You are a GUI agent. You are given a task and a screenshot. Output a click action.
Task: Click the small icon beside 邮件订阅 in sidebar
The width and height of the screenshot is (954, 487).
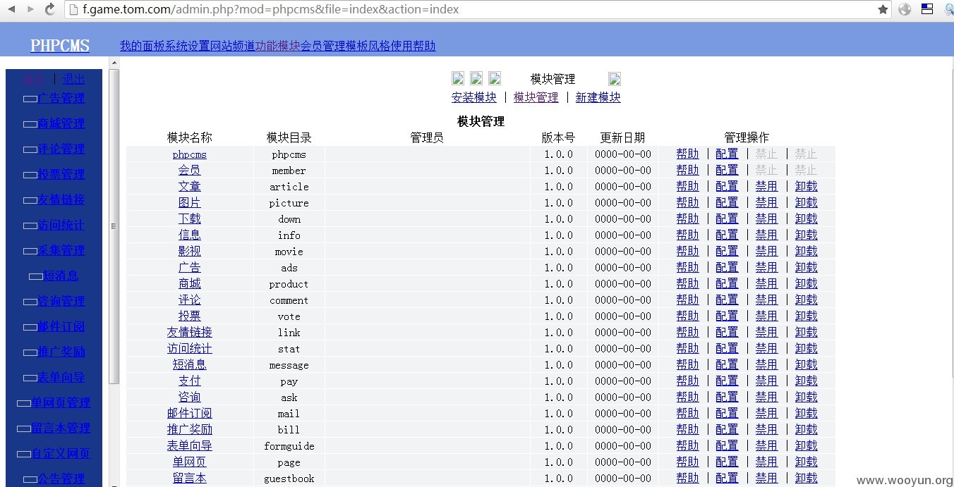pyautogui.click(x=30, y=327)
